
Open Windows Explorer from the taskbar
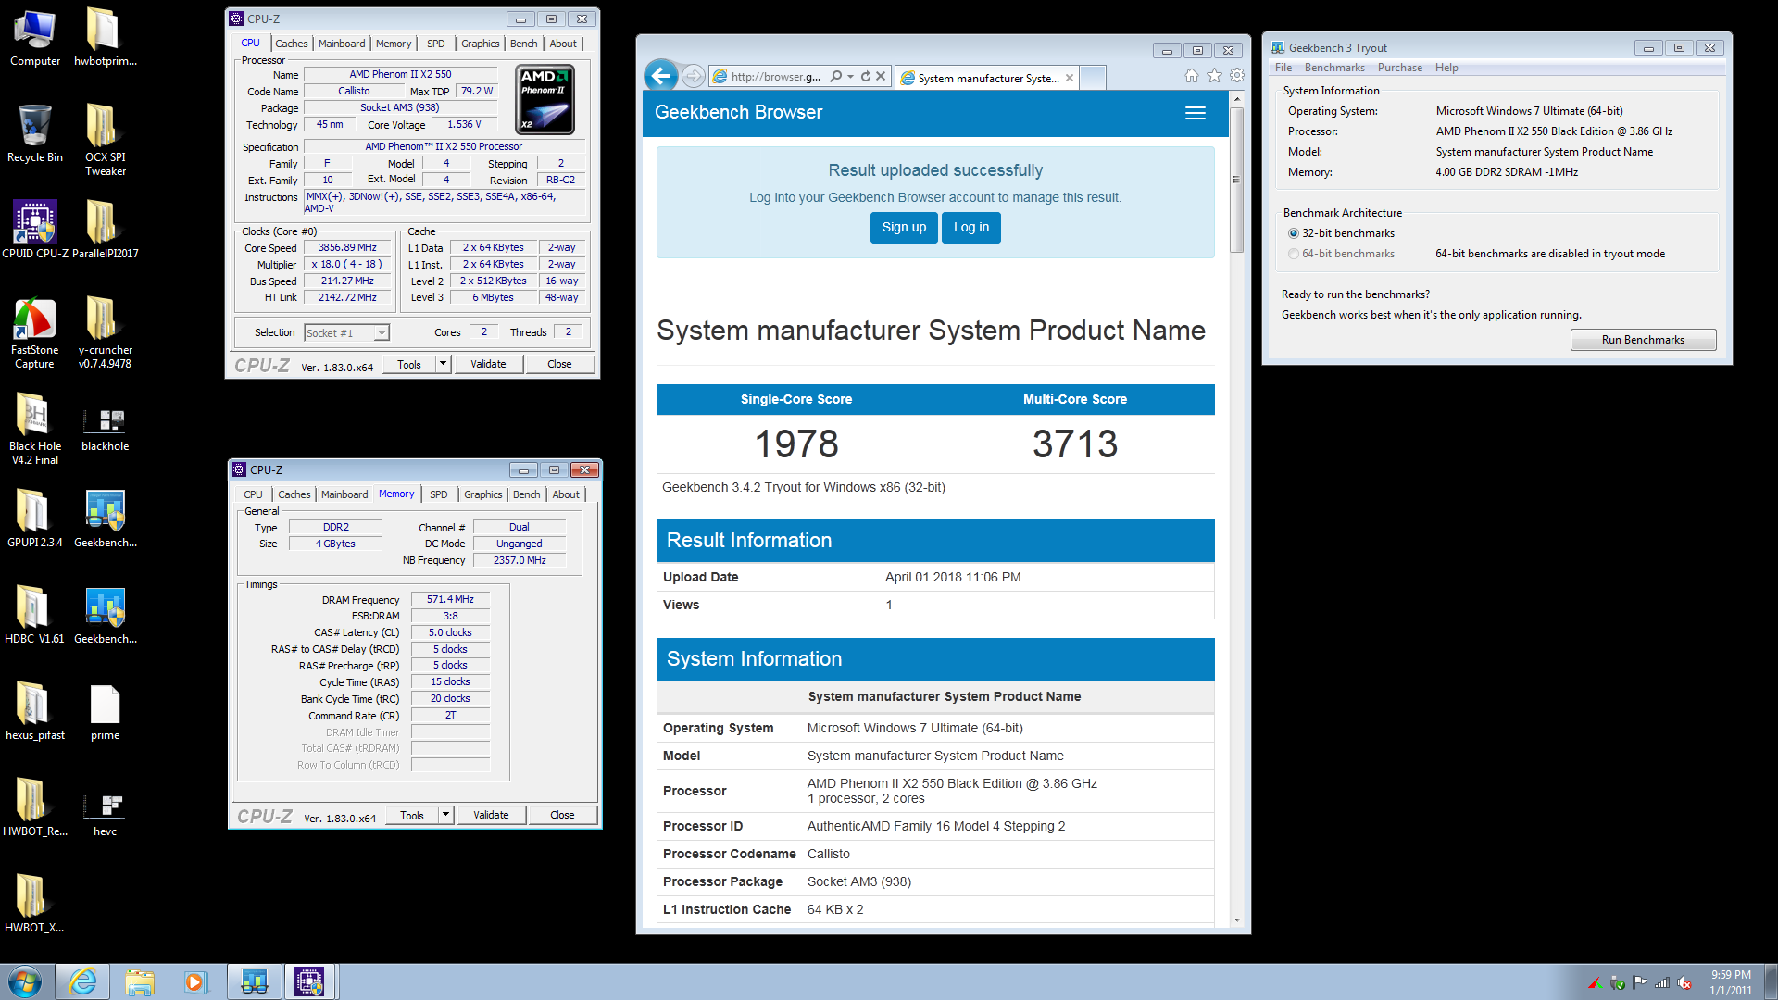coord(140,981)
